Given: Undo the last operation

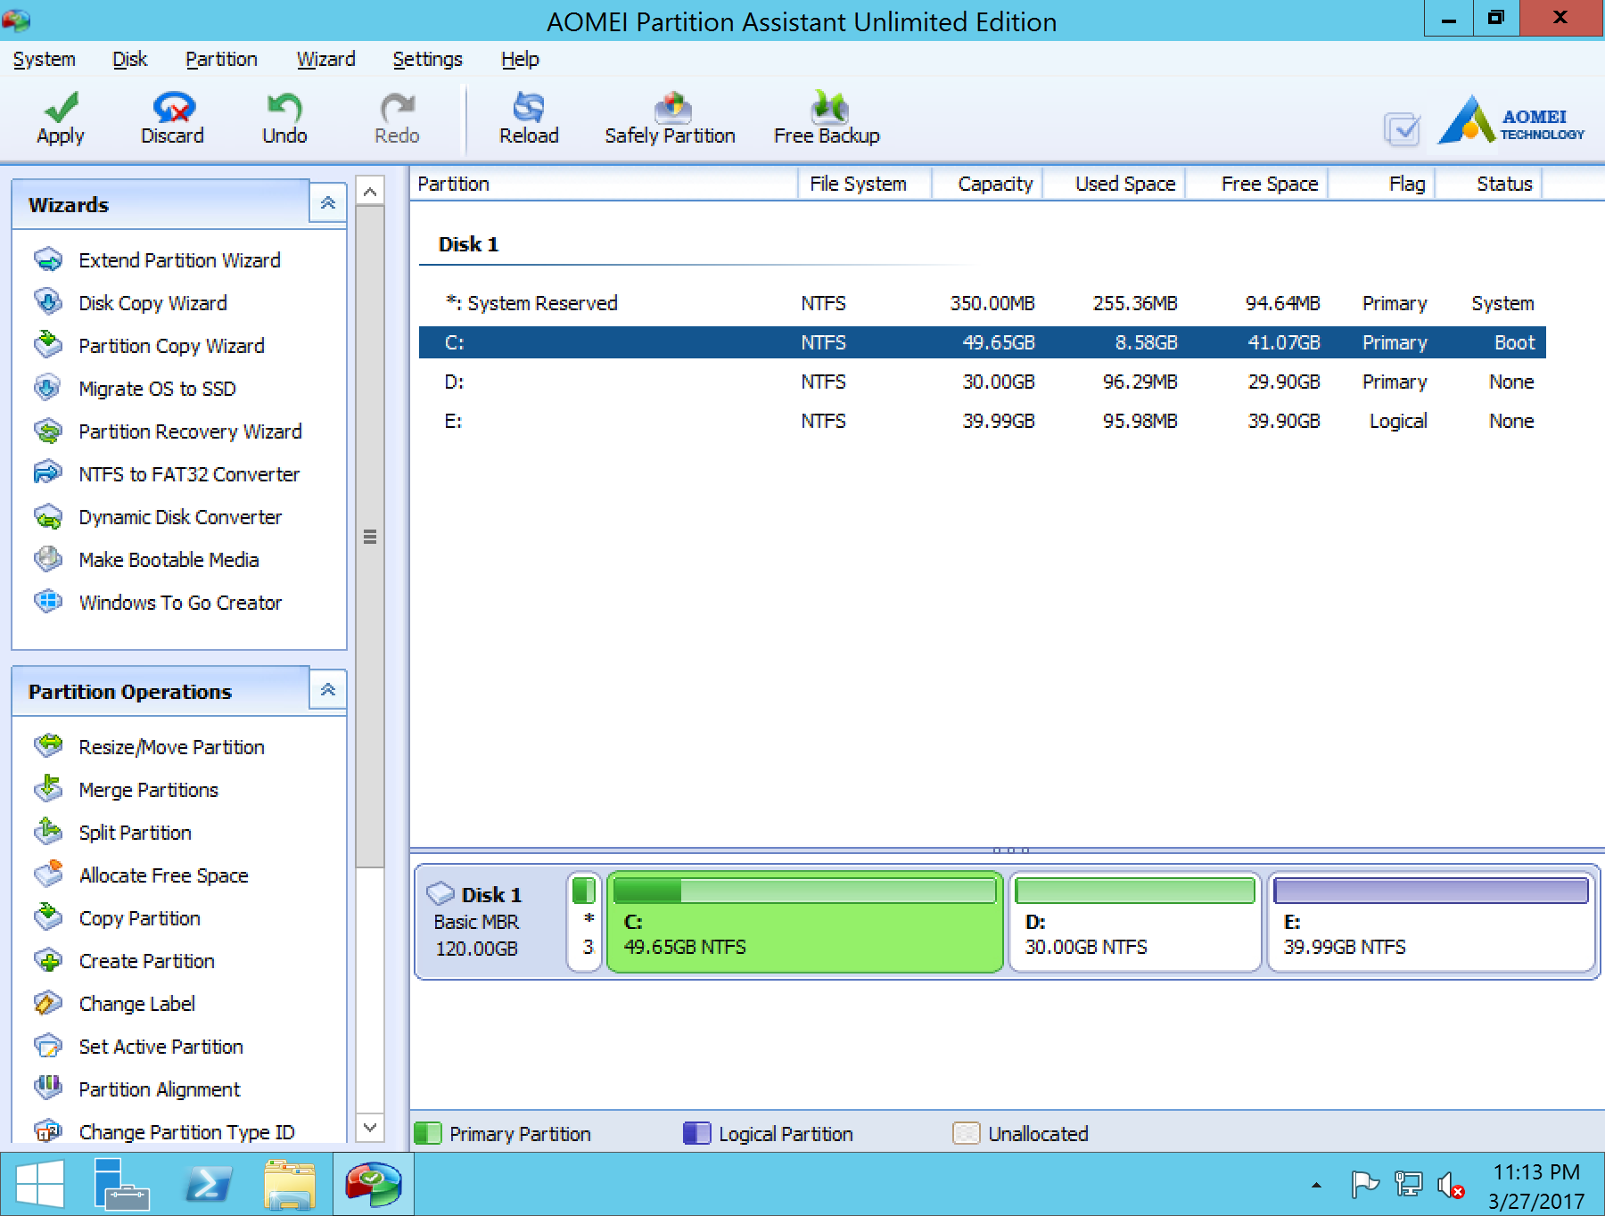Looking at the screenshot, I should 284,119.
